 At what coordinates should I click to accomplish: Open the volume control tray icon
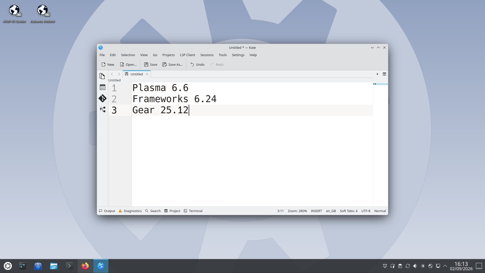[x=415, y=266]
